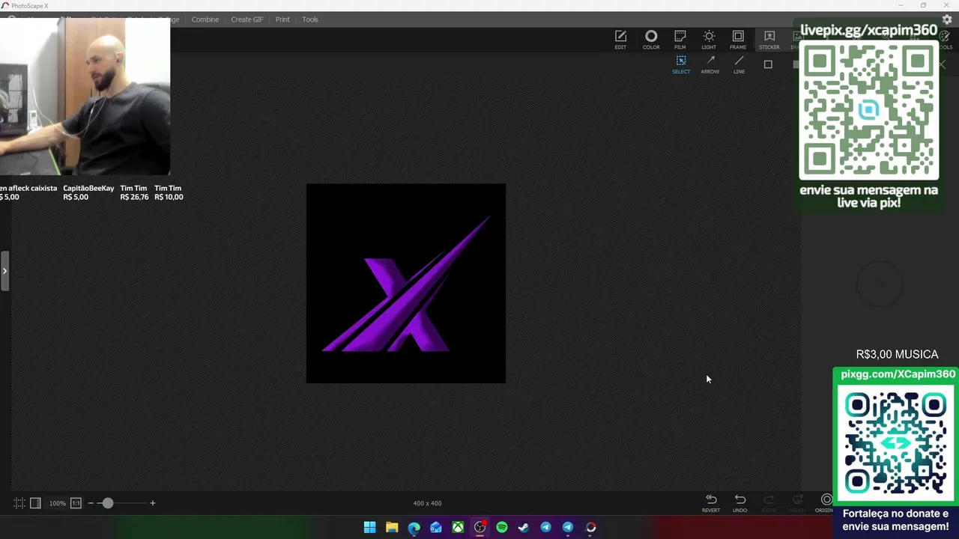Pick the rectangle shape tool

(x=768, y=64)
